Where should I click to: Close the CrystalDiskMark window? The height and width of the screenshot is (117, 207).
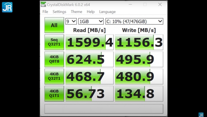160,4
